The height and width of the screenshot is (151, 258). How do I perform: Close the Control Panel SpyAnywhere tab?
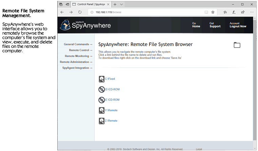click(x=108, y=4)
